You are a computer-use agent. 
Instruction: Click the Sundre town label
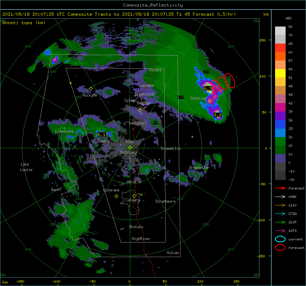(x=103, y=141)
